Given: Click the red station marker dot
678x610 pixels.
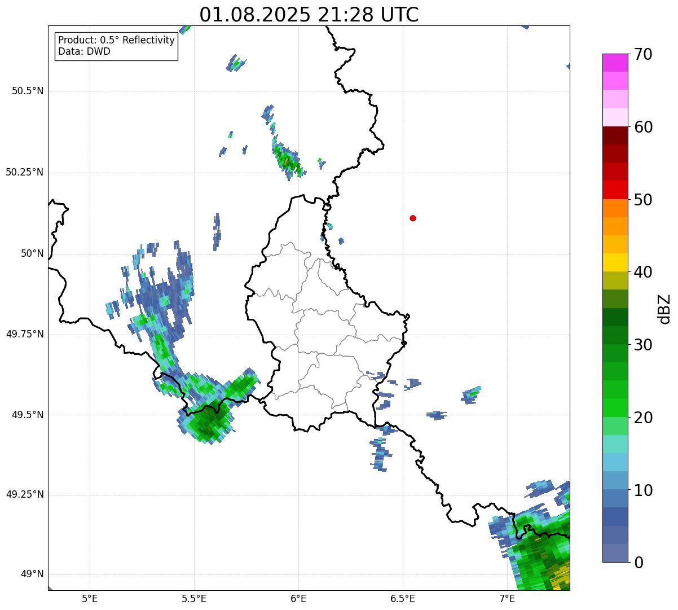Looking at the screenshot, I should (413, 218).
